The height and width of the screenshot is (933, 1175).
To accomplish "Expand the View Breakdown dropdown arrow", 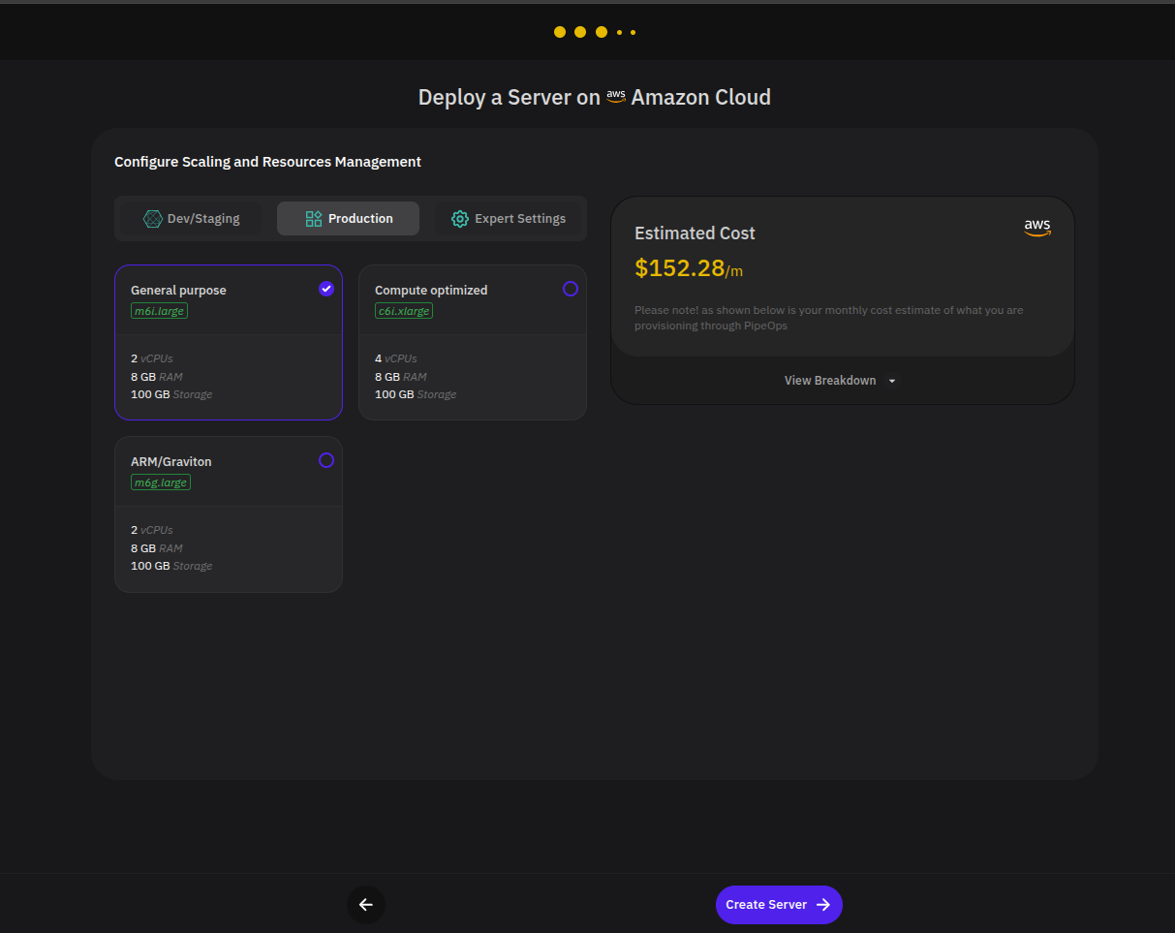I will [892, 381].
